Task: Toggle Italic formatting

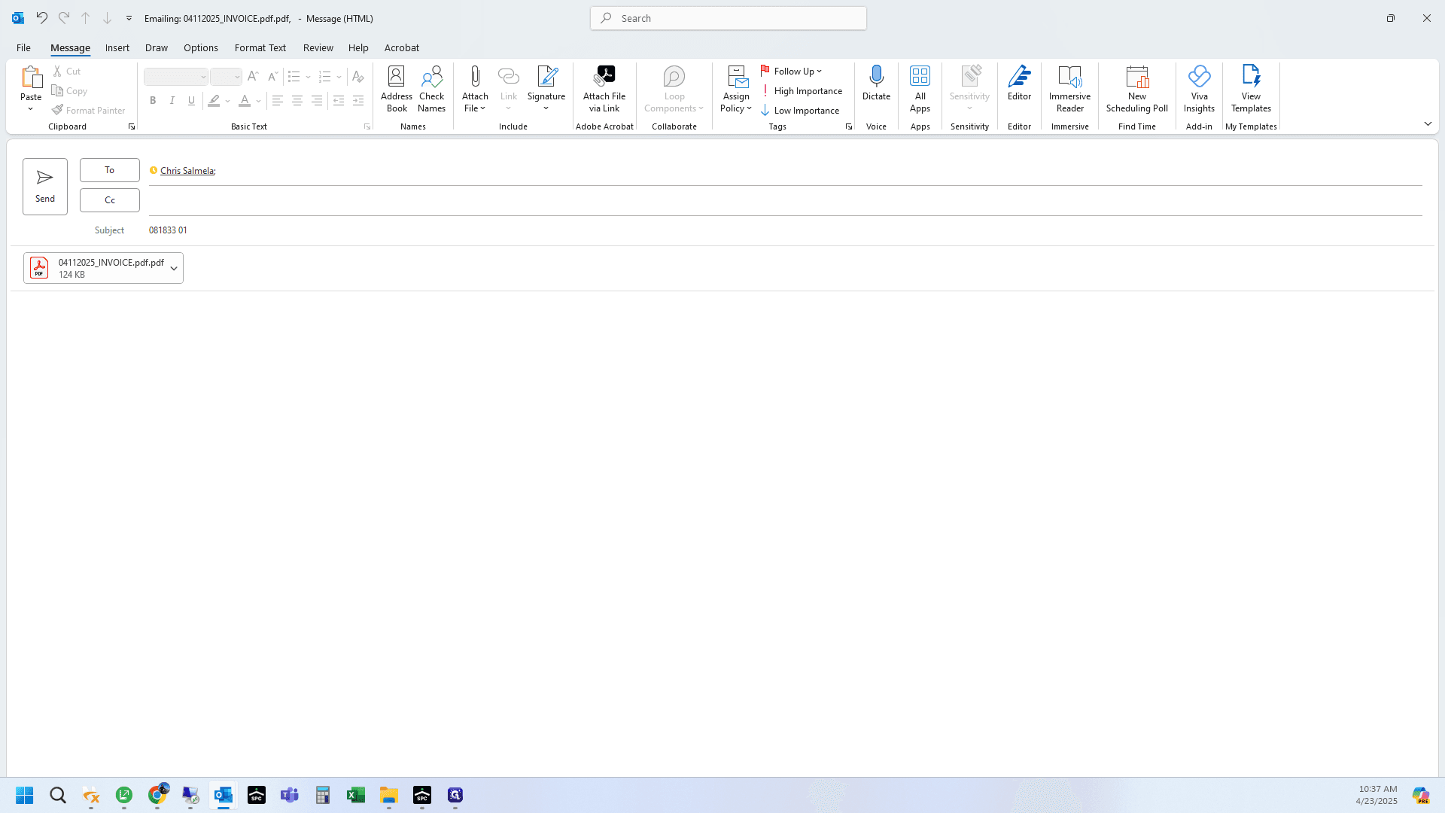Action: click(x=172, y=100)
